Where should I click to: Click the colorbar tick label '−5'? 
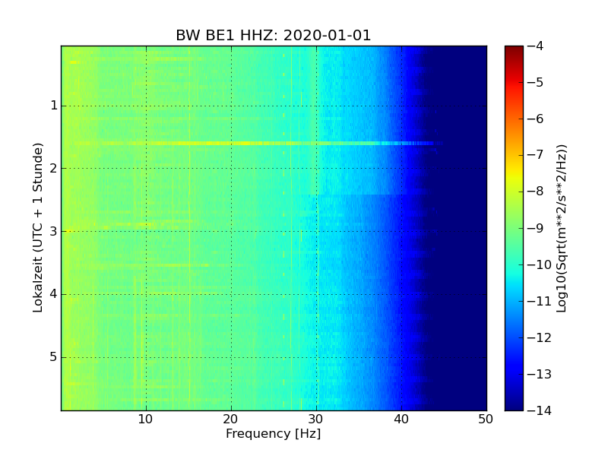click(x=536, y=83)
